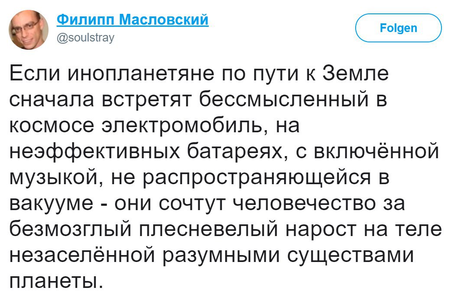Click the Folgen follow button
Image resolution: width=451 pixels, height=297 pixels.
(399, 28)
